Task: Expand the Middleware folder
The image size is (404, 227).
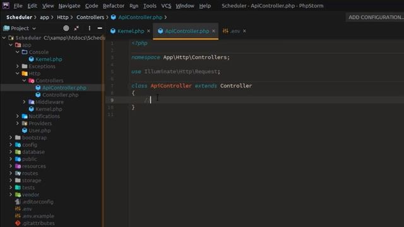Action: click(x=24, y=102)
